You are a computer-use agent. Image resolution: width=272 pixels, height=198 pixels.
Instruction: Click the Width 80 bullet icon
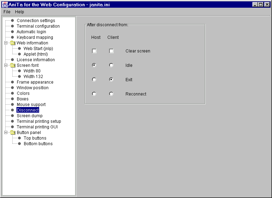coord(20,71)
